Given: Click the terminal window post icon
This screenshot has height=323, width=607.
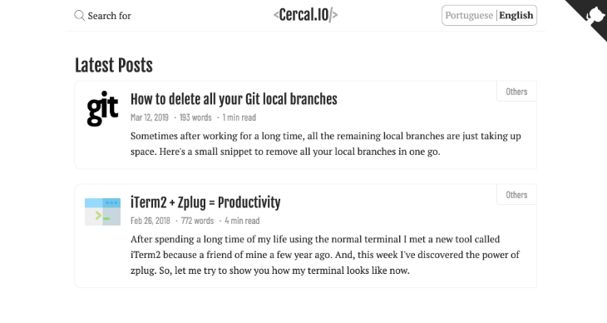Looking at the screenshot, I should [102, 211].
